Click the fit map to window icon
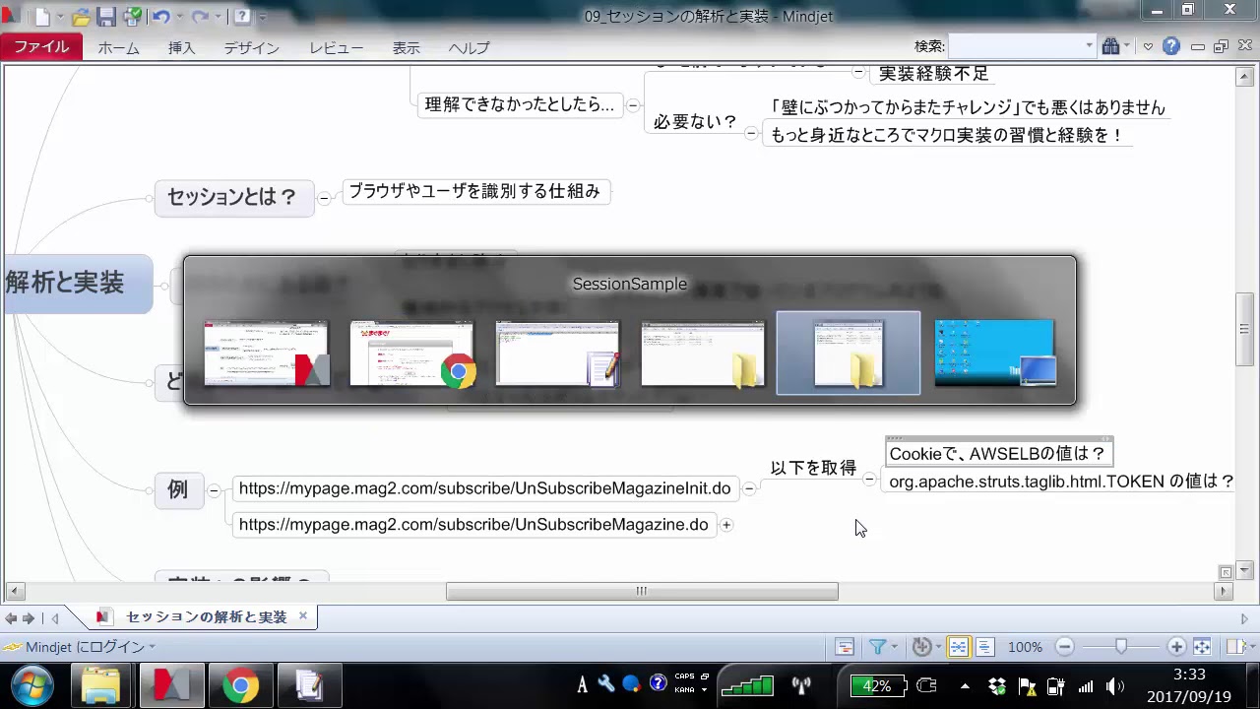 tap(1202, 647)
